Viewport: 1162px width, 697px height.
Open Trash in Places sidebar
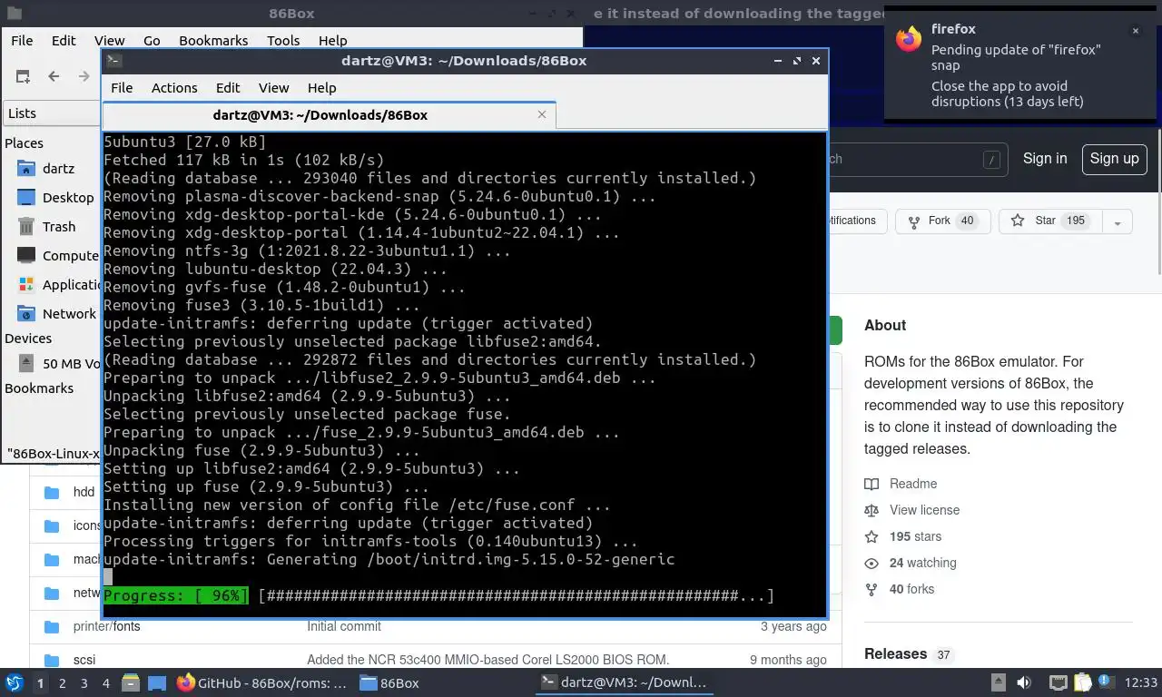pos(59,227)
